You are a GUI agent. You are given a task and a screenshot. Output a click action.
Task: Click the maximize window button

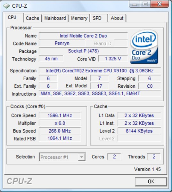[x=145, y=4]
